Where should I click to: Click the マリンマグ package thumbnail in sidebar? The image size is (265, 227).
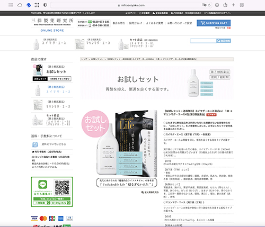(38, 105)
